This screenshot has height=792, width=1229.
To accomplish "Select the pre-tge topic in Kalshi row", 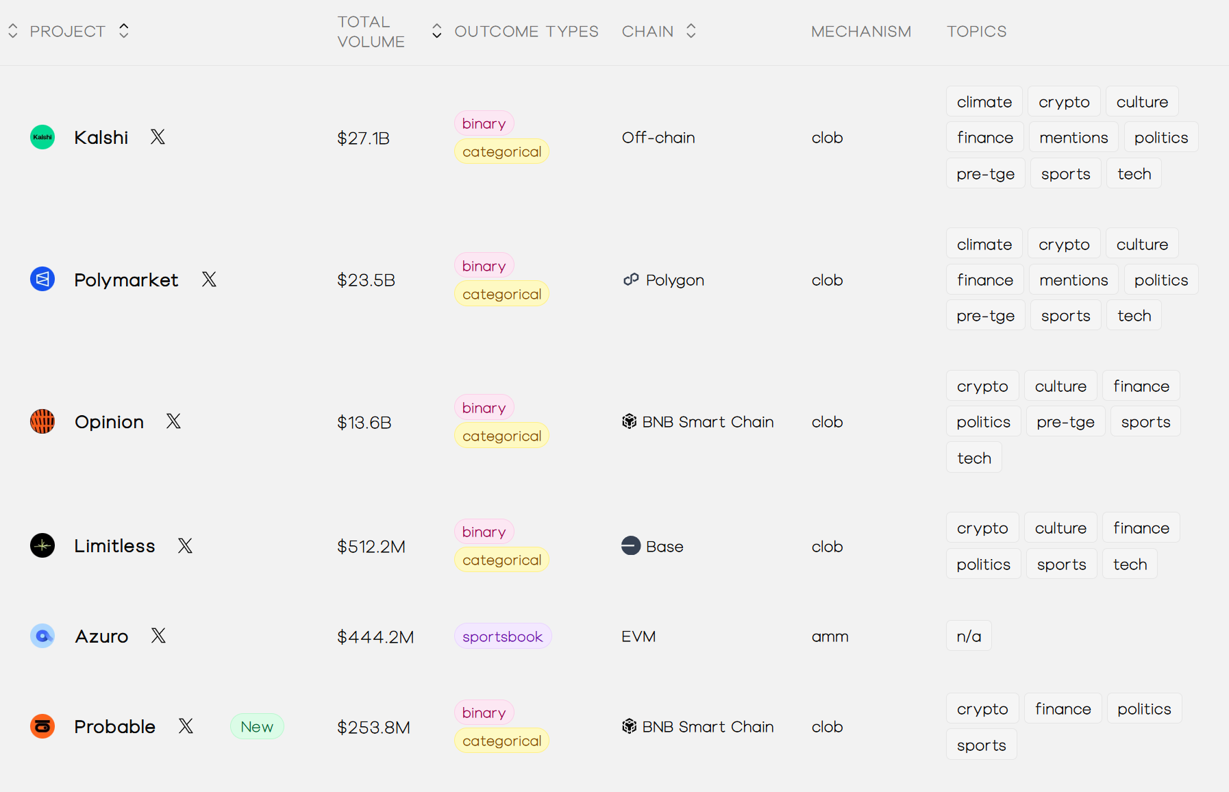I will [986, 173].
